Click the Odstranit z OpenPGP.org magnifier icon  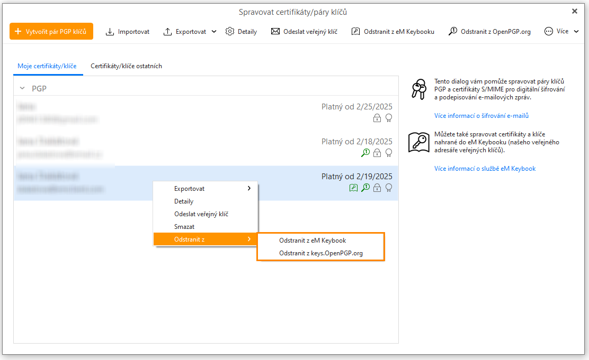453,32
